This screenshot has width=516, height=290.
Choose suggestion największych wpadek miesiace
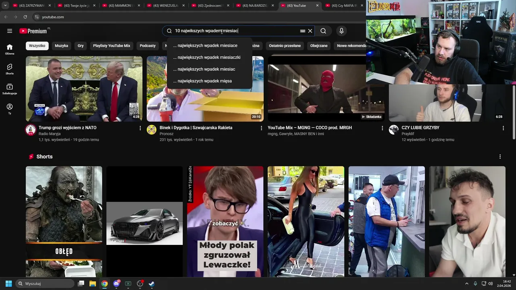(x=209, y=46)
